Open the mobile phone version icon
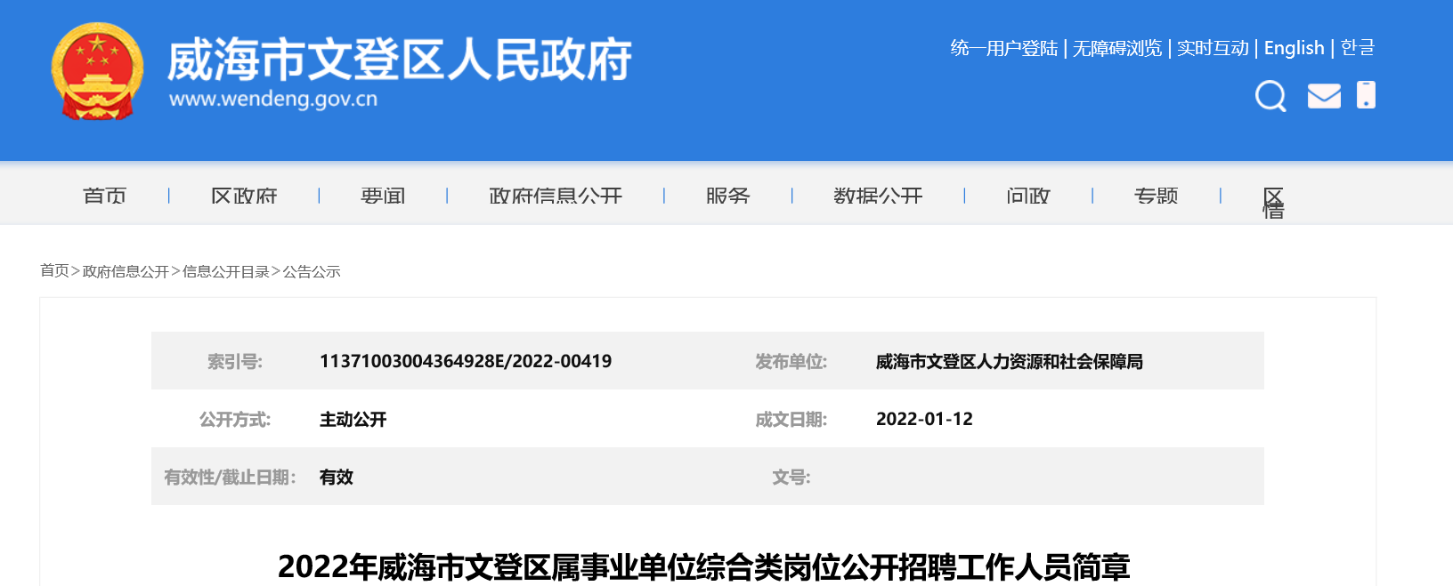 pos(1366,94)
